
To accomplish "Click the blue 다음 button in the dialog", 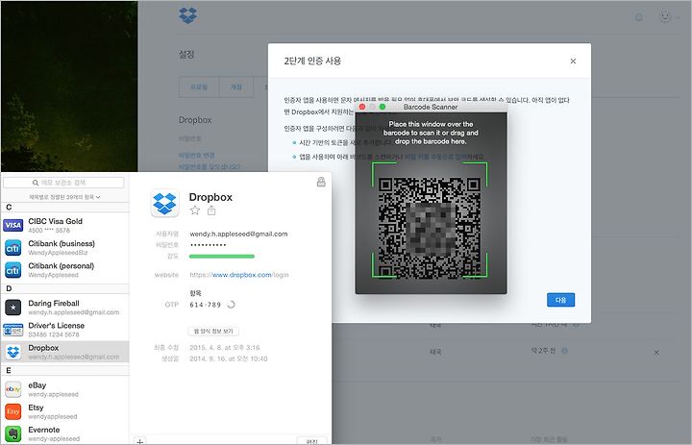I will 560,300.
